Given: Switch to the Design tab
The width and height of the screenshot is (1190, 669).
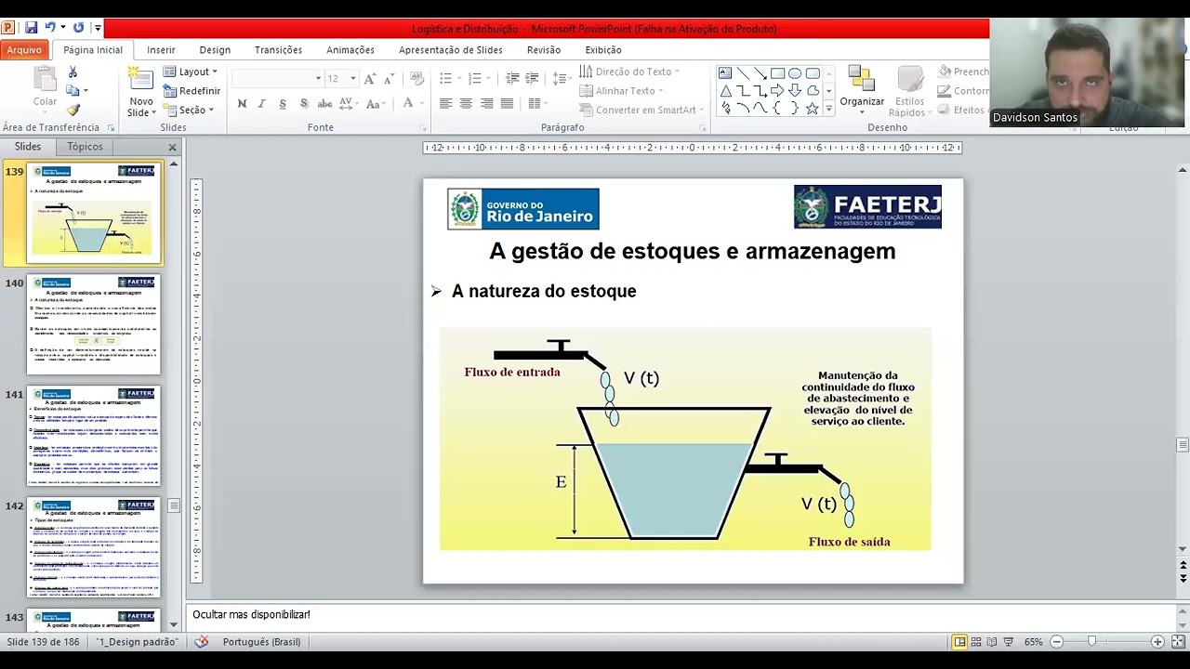Looking at the screenshot, I should point(215,50).
